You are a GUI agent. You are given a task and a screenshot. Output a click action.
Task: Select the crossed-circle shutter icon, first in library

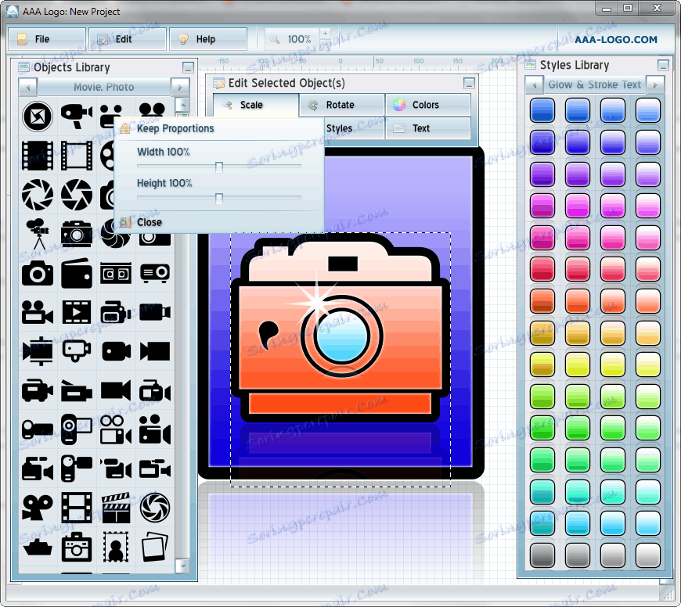38,117
